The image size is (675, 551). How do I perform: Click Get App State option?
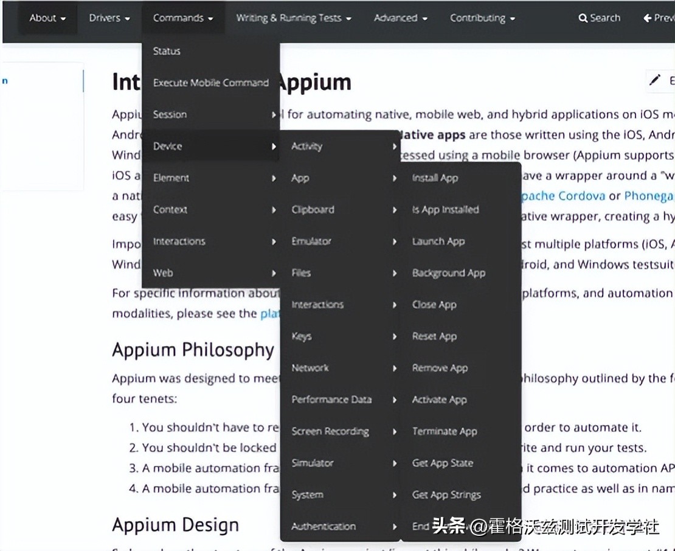442,463
